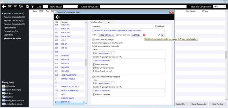Click CT-e XML path field

(x=129, y=90)
